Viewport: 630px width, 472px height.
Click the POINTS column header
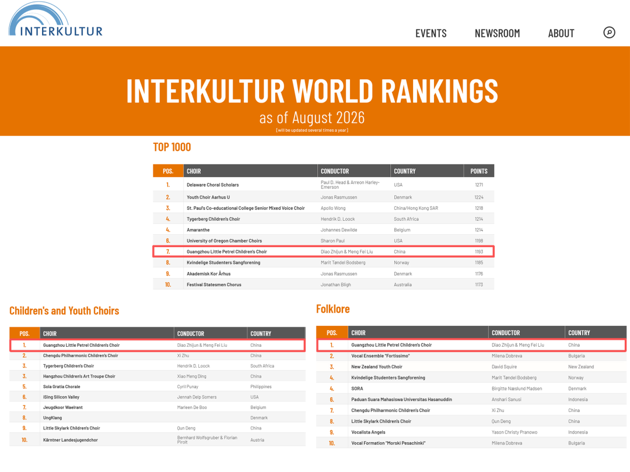pyautogui.click(x=479, y=171)
